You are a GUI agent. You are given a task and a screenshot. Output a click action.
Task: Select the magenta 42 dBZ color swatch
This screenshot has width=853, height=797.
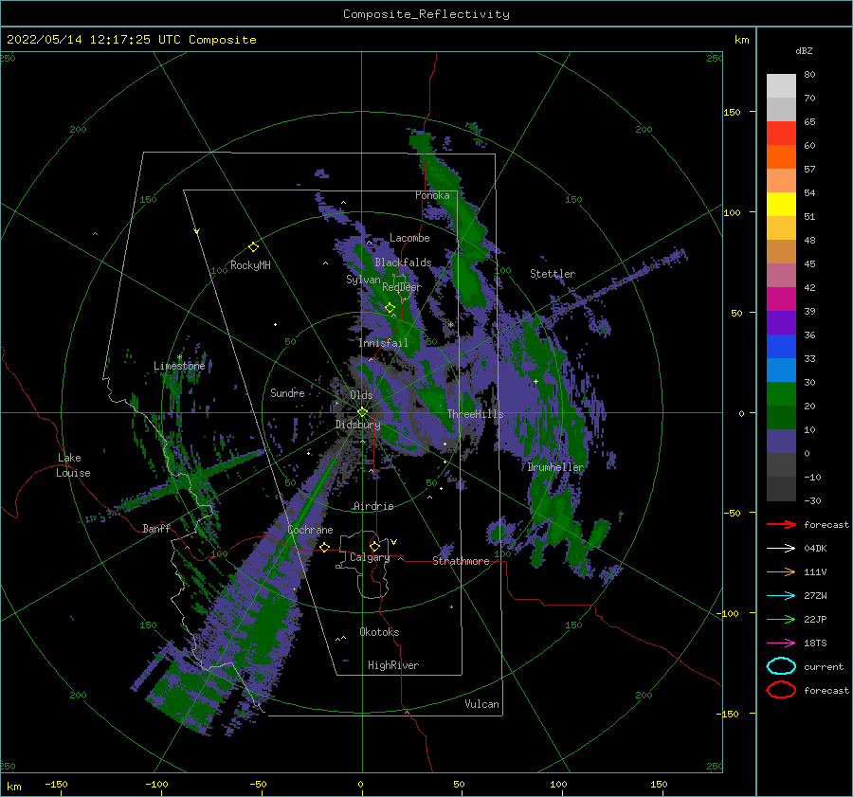[781, 299]
